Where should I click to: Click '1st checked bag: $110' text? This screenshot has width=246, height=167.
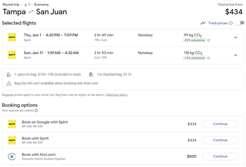[x=114, y=75]
